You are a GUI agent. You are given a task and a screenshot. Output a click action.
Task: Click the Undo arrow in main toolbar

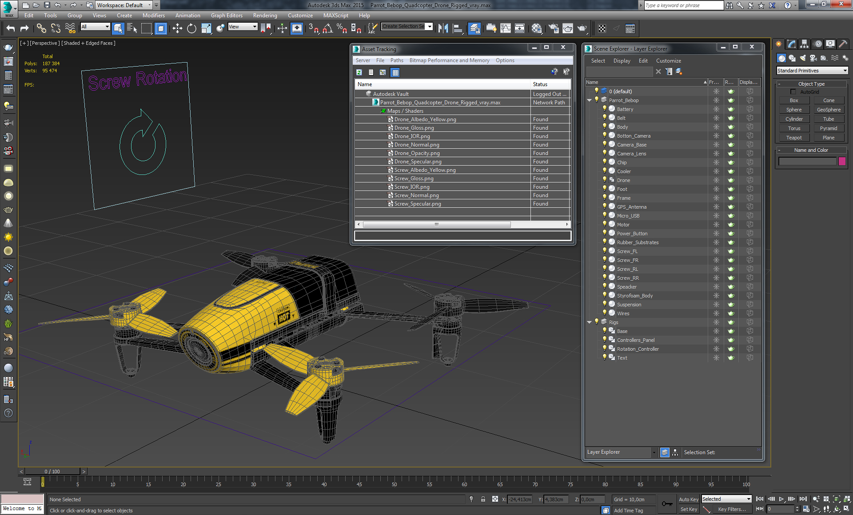[x=11, y=28]
